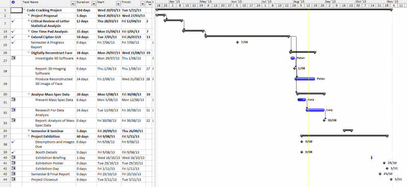The image size is (407, 187).
Task: Click the 30/08 milestone diamond in Gantt chart
Action: (x=324, y=120)
